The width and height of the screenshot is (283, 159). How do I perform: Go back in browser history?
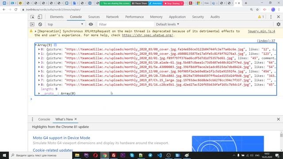4,10
